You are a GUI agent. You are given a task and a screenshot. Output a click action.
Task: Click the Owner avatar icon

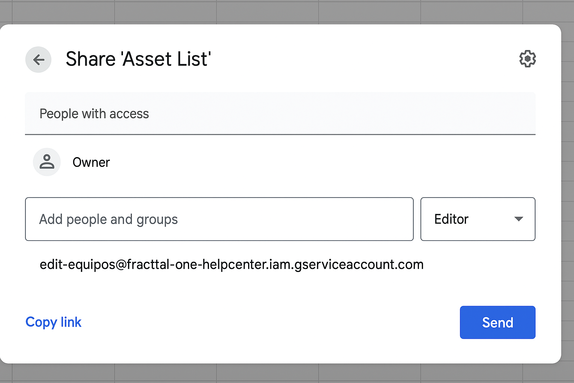tap(47, 162)
